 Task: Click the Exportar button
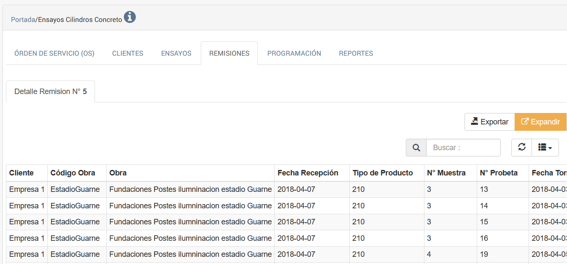(489, 122)
